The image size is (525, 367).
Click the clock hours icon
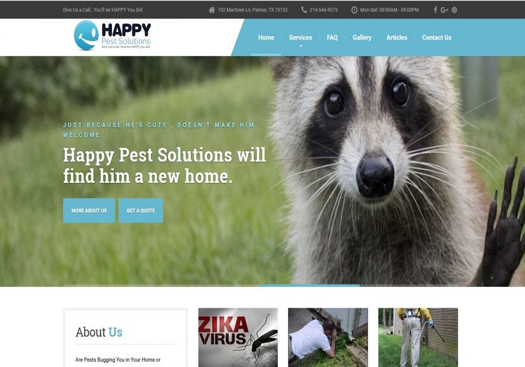354,10
